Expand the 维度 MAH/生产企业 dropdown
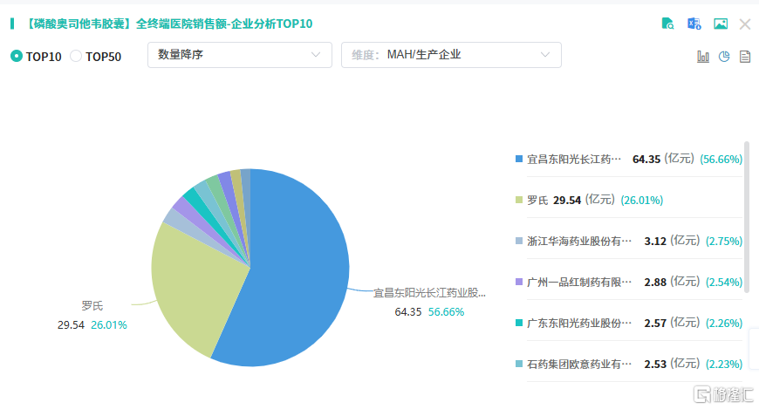This screenshot has width=759, height=409. tap(450, 55)
